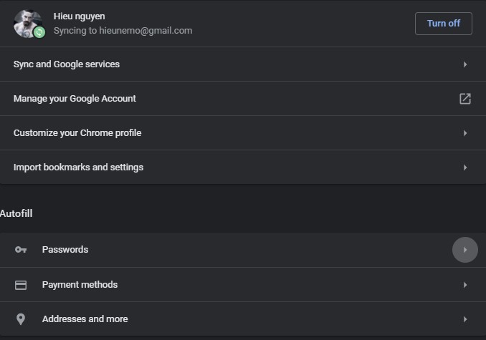Click the green sync badge on the avatar
Viewport: 486px width, 340px height.
tap(39, 32)
